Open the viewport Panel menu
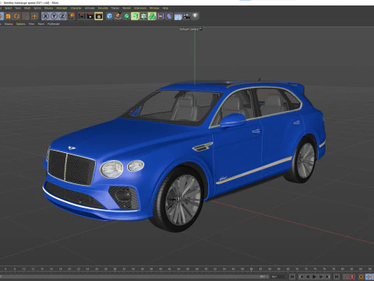The width and height of the screenshot is (374, 281). coord(41,24)
